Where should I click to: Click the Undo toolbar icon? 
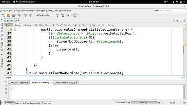coord(25,15)
